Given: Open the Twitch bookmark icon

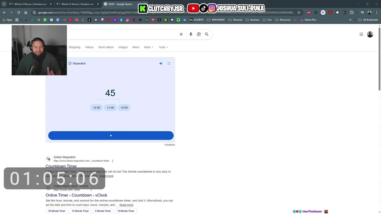Looking at the screenshot, I should tap(102, 20).
